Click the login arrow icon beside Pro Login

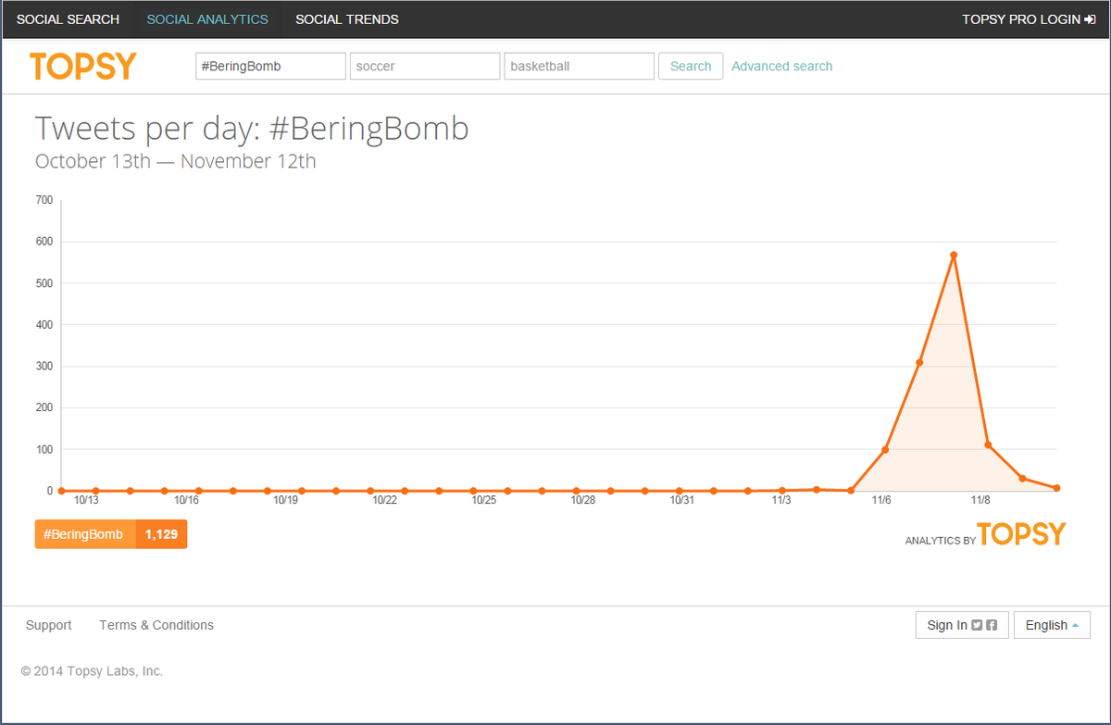[x=1090, y=19]
